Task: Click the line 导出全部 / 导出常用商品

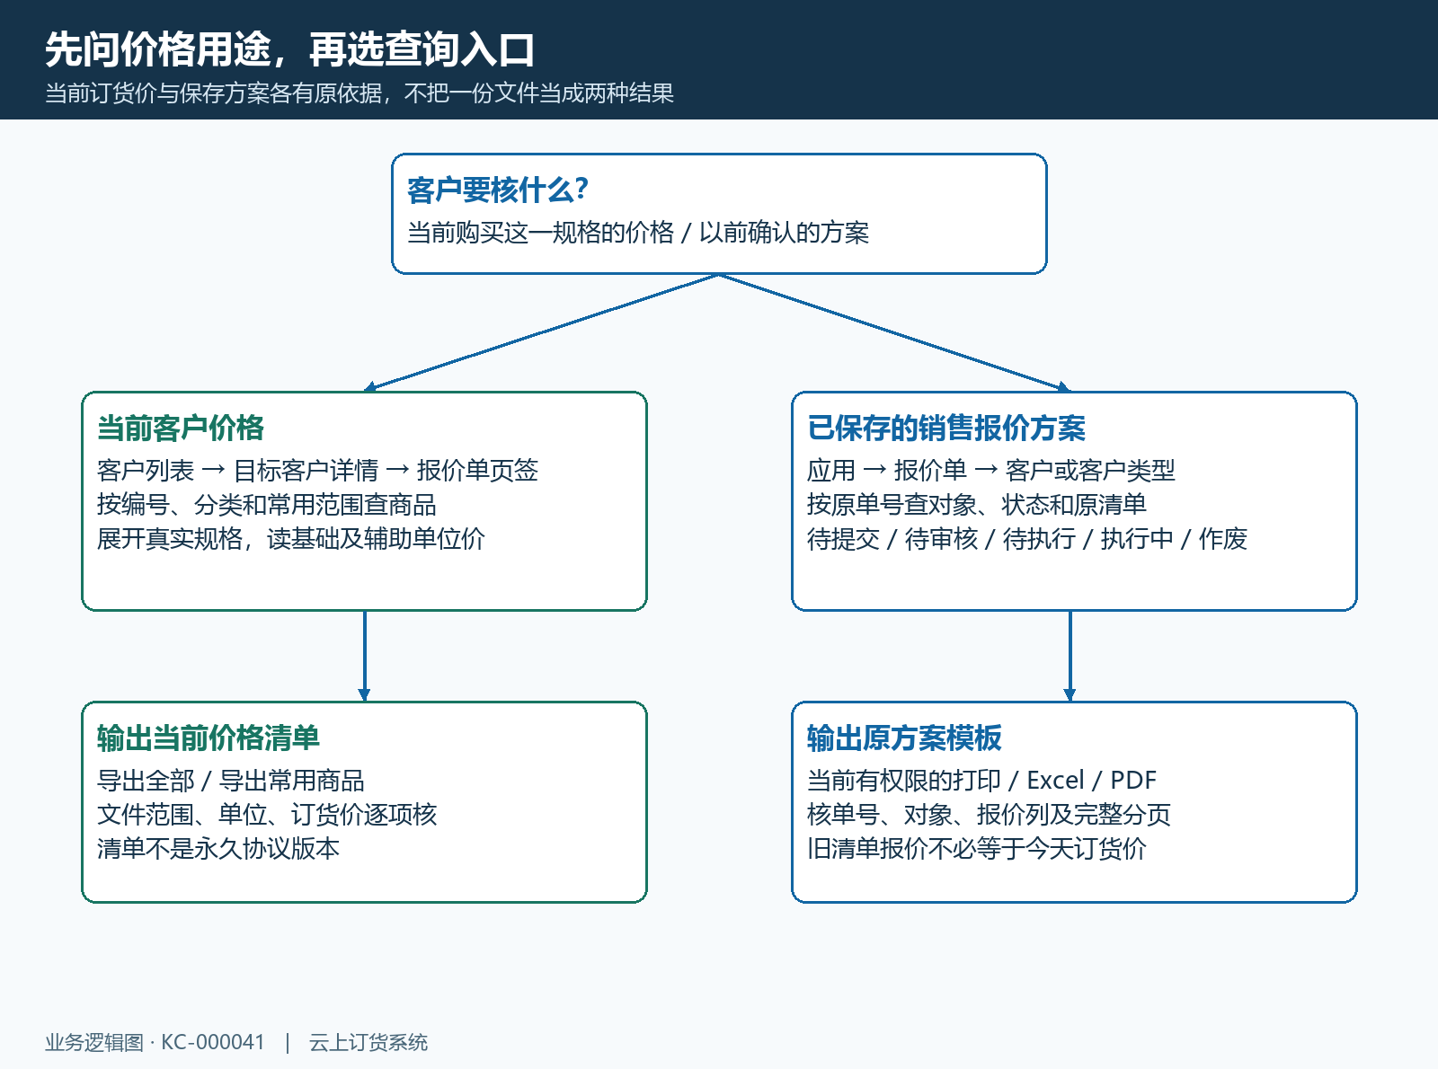Action: (x=231, y=781)
